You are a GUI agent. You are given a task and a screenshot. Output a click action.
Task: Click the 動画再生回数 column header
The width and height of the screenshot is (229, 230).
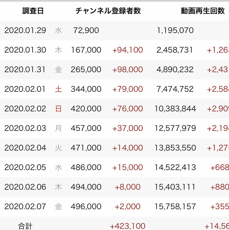pyautogui.click(x=203, y=11)
